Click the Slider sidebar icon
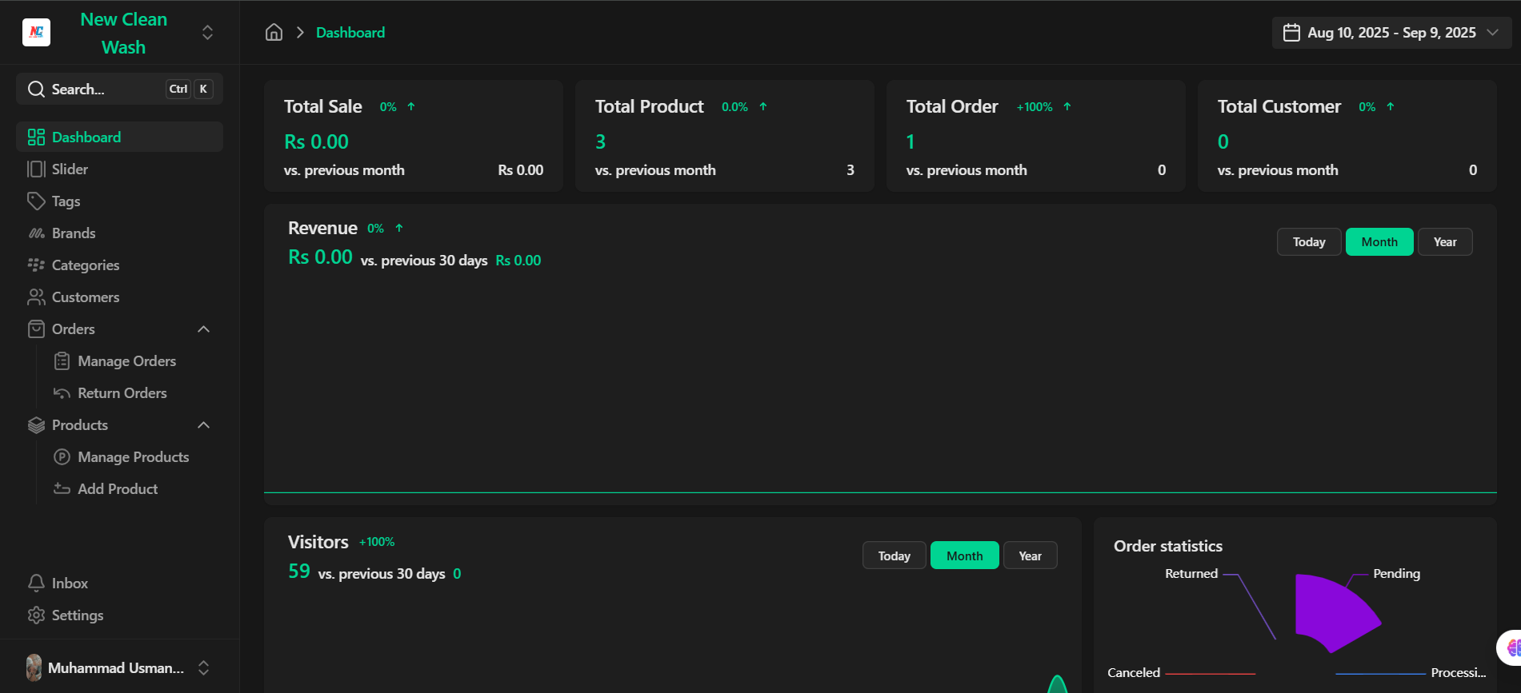This screenshot has height=693, width=1521. click(x=36, y=169)
